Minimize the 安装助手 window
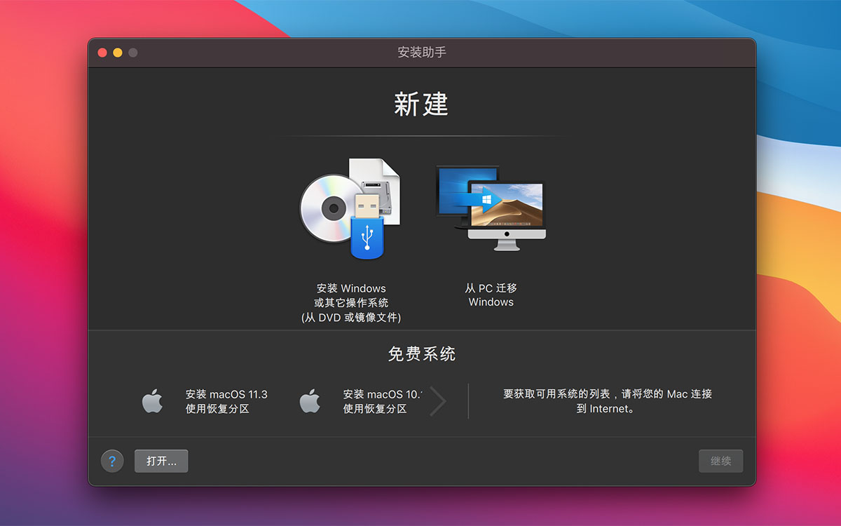Viewport: 841px width, 526px height. (x=118, y=53)
